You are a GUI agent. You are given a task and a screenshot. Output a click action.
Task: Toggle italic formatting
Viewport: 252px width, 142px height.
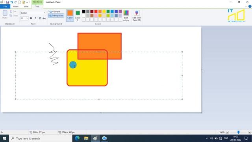[35, 19]
